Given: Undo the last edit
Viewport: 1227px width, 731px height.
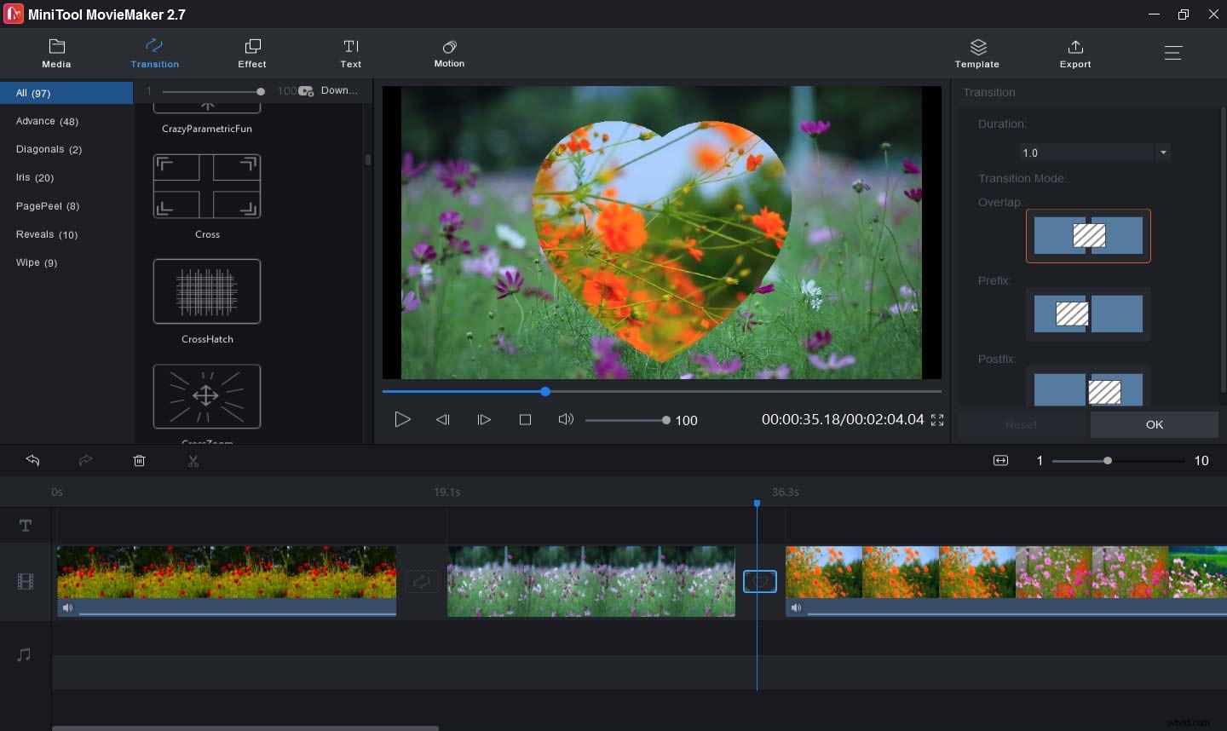Looking at the screenshot, I should coord(33,461).
